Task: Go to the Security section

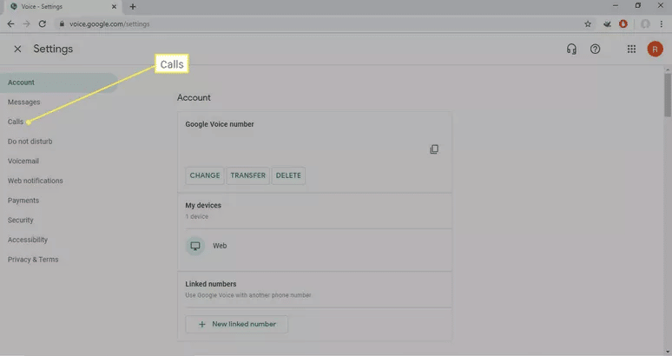Action: point(20,221)
